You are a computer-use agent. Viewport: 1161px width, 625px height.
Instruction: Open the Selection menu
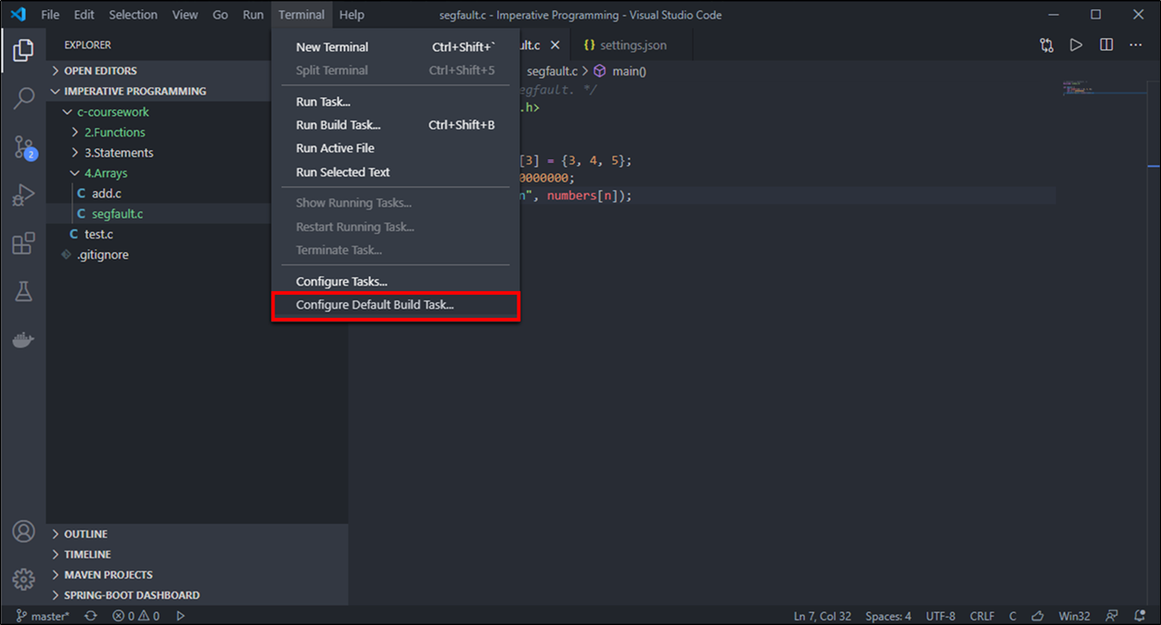click(x=133, y=15)
